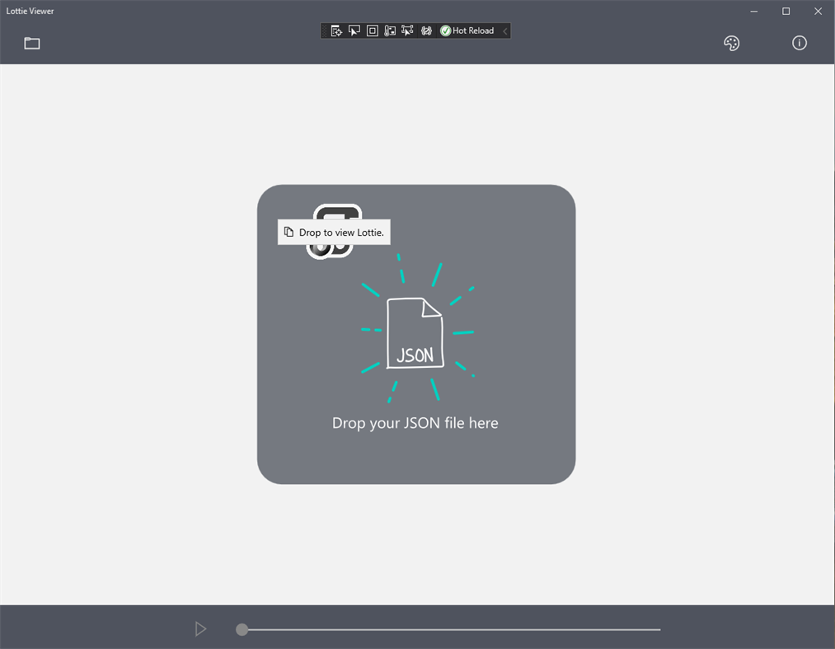Grab the debug toolbar's dotted drag handle
This screenshot has width=835, height=649.
click(325, 31)
